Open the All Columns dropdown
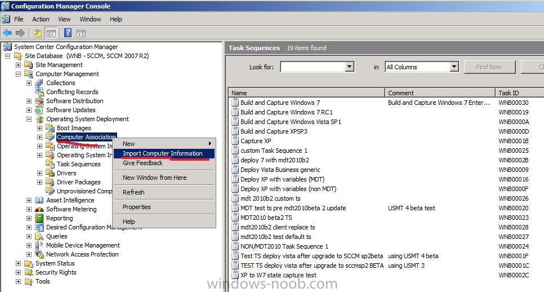 (x=454, y=67)
